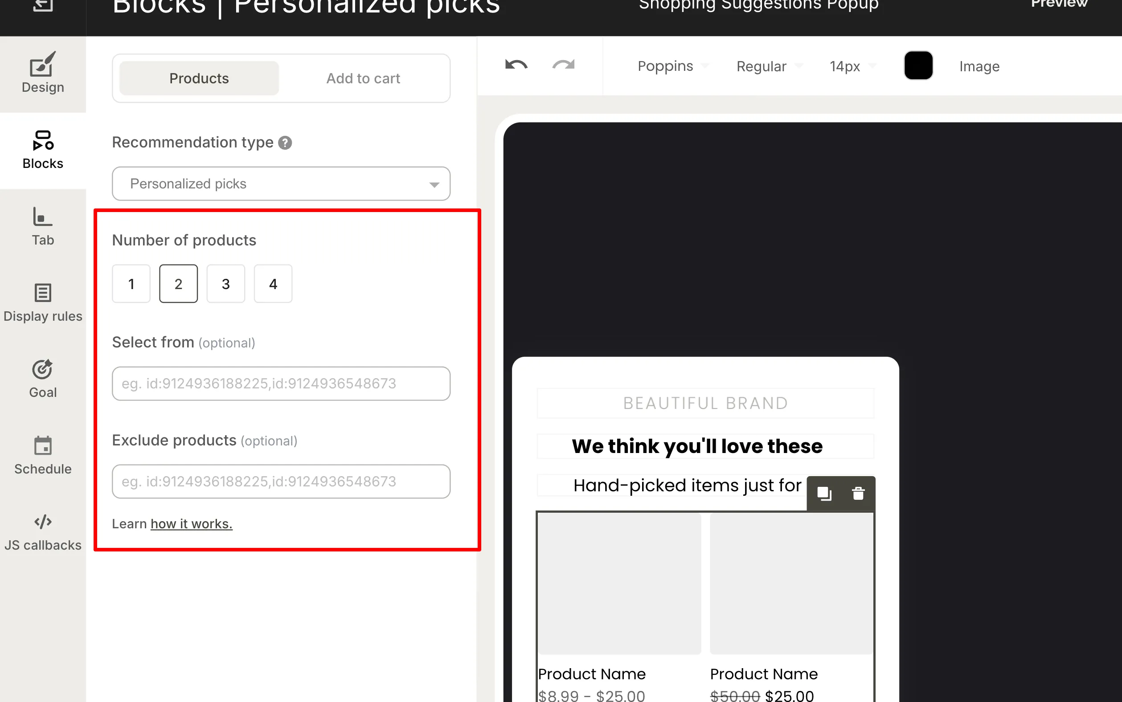1122x702 pixels.
Task: Open JS callbacks in the sidebar
Action: (43, 532)
